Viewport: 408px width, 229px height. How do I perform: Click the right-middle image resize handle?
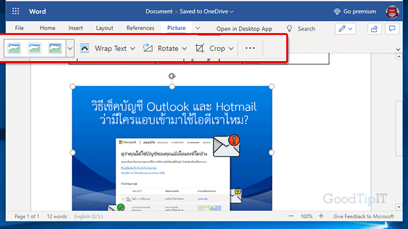click(272, 153)
